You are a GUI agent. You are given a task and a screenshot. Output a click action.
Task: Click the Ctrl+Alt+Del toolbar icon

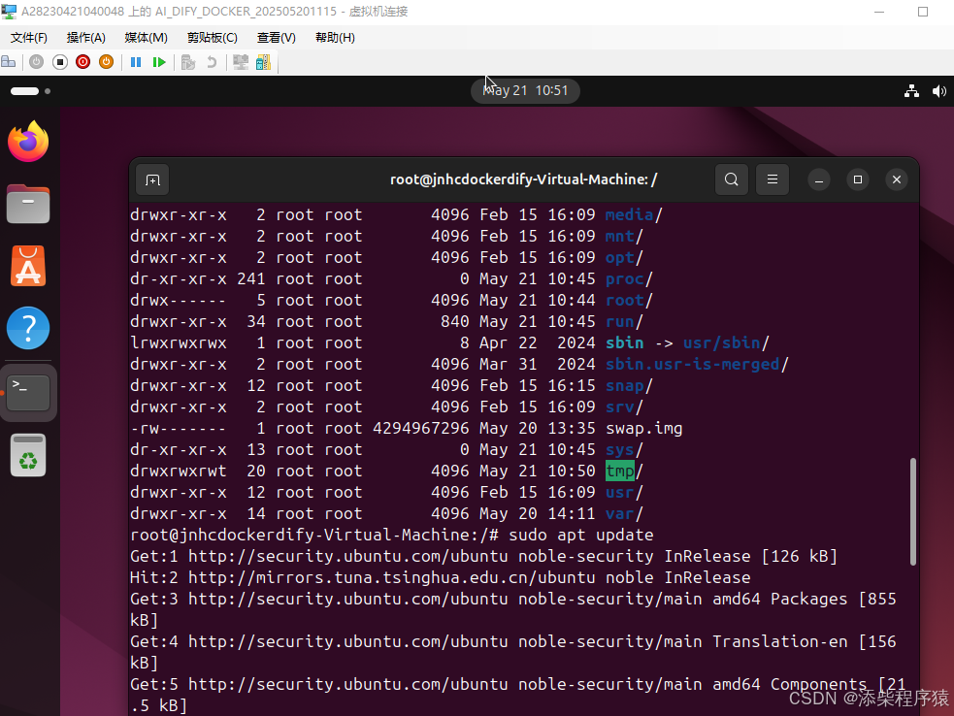pos(9,62)
